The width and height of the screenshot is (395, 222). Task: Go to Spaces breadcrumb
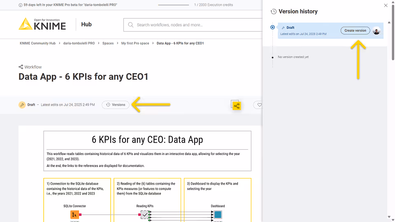[x=108, y=43]
